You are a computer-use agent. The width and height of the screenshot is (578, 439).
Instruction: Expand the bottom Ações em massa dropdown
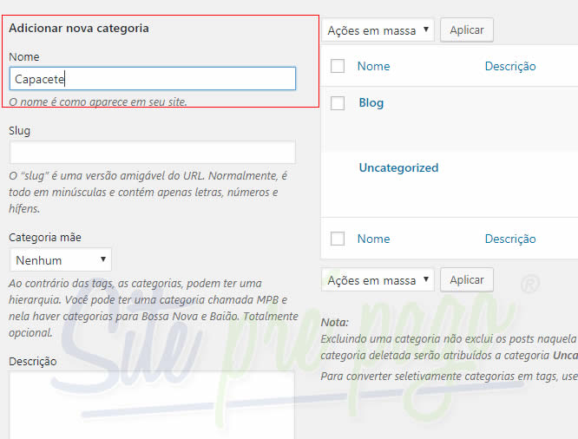tap(378, 280)
